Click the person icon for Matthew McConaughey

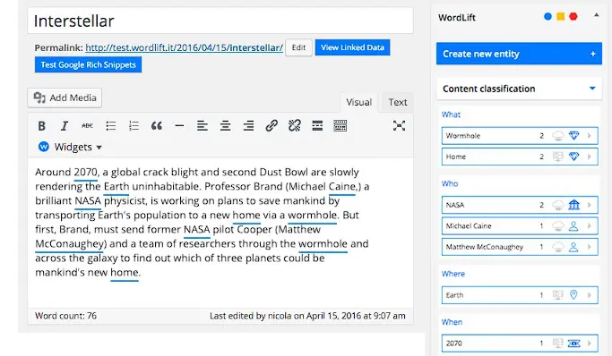pos(573,247)
